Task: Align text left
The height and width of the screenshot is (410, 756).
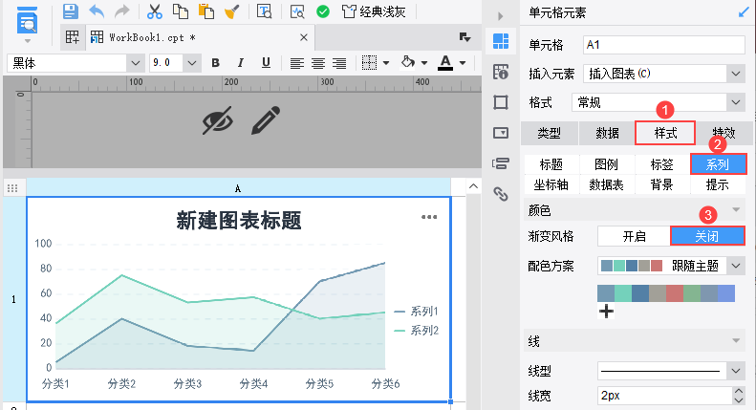Action: click(297, 63)
